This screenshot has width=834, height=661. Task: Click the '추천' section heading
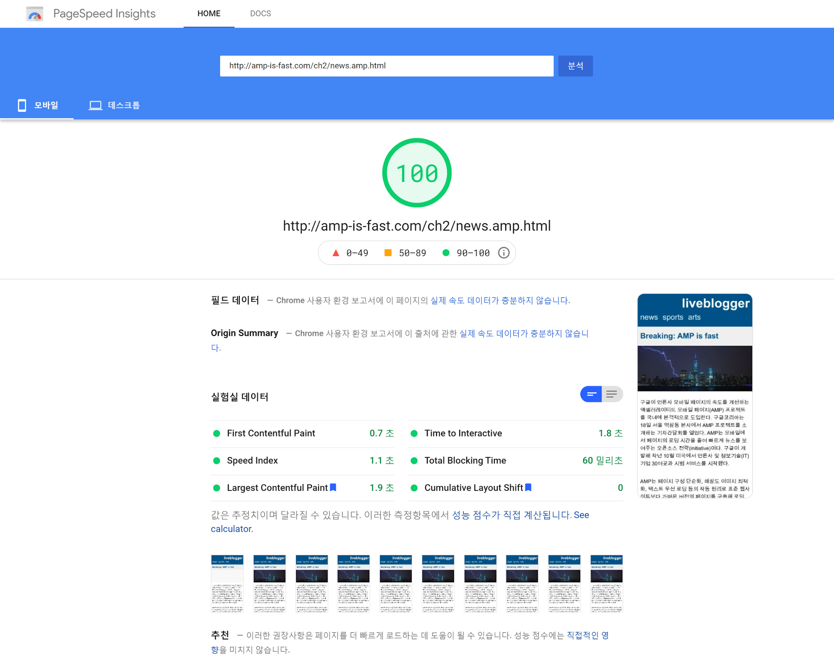(x=220, y=635)
